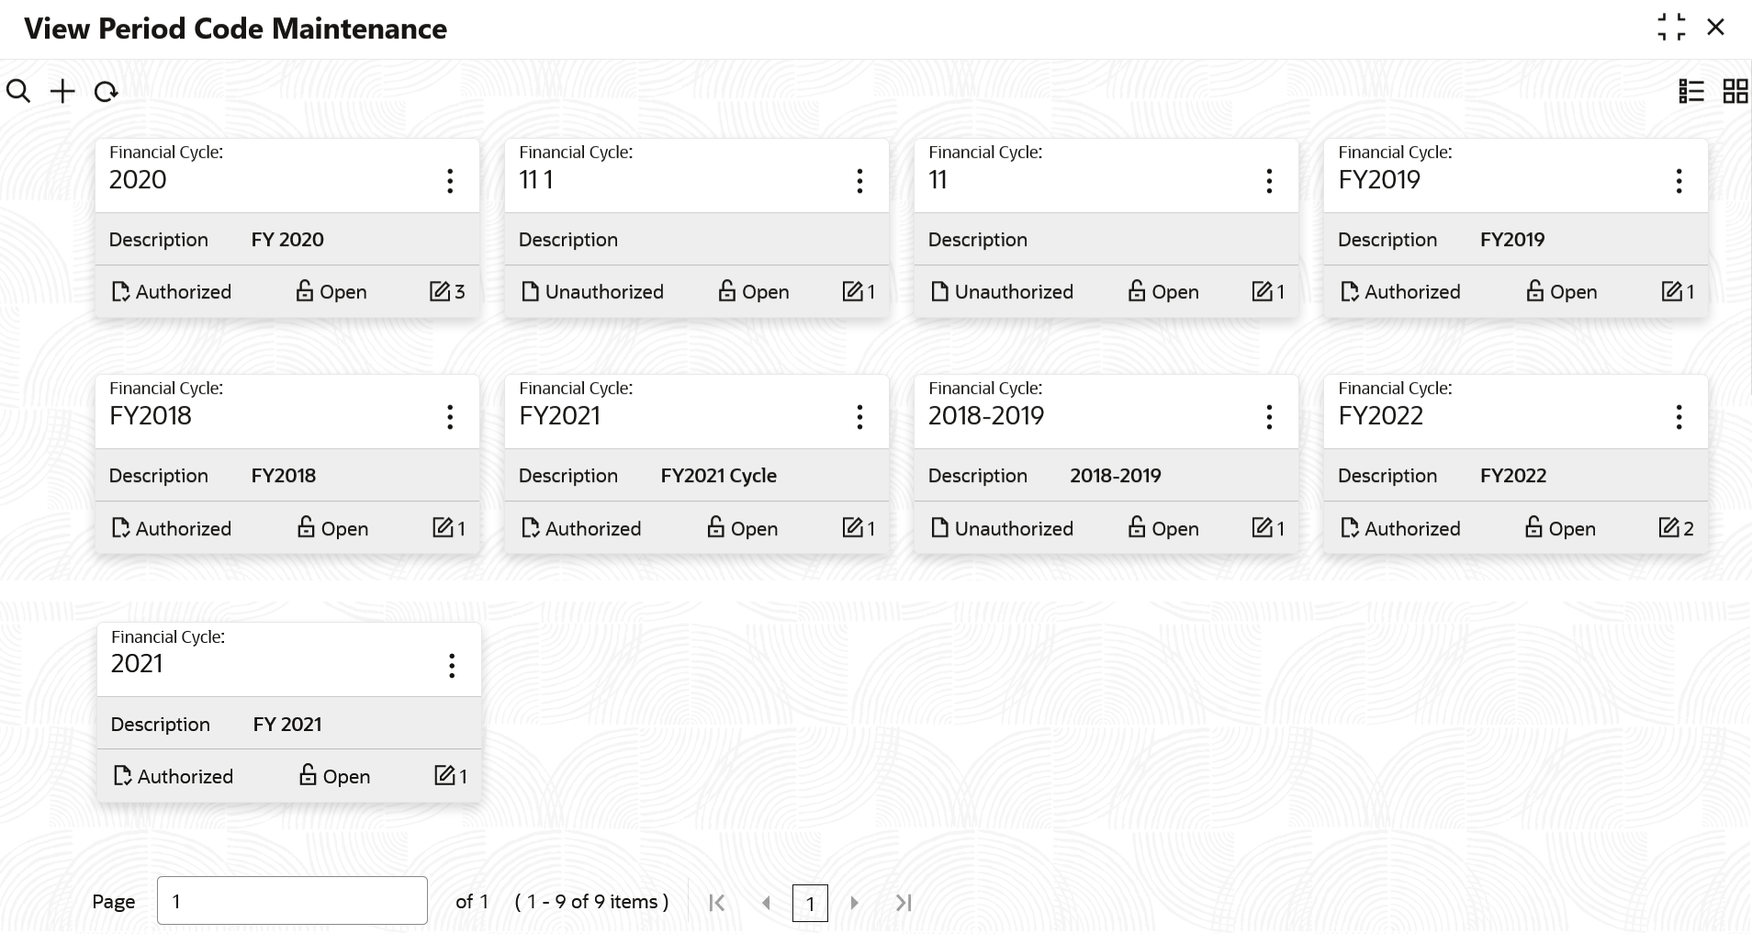The image size is (1752, 934).
Task: Switch to tile grid view
Action: (x=1735, y=91)
